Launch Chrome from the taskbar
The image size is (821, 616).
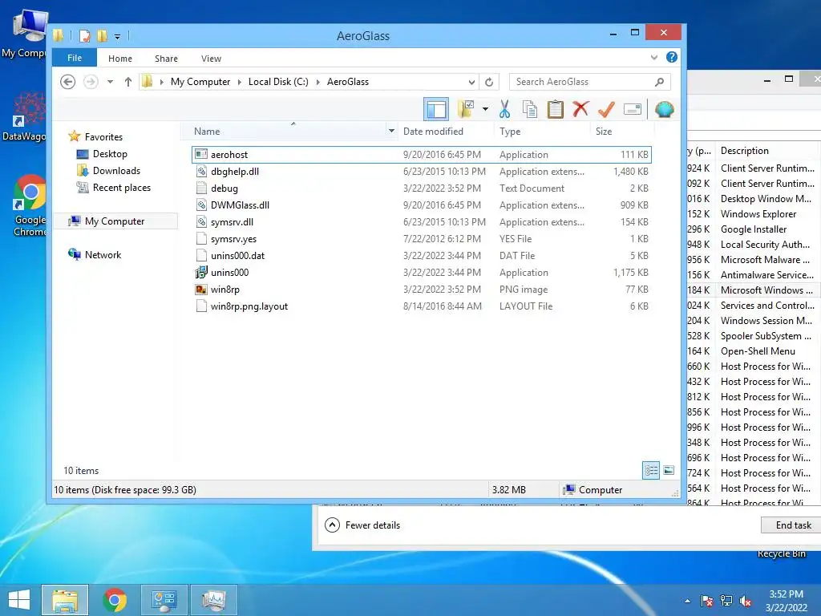(115, 600)
